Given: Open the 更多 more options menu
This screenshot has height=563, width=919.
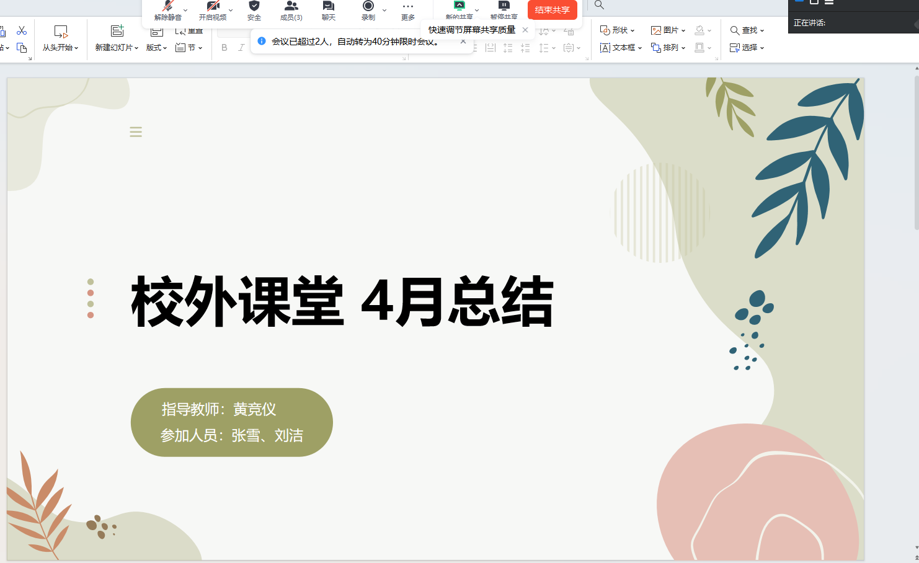Looking at the screenshot, I should (x=407, y=10).
